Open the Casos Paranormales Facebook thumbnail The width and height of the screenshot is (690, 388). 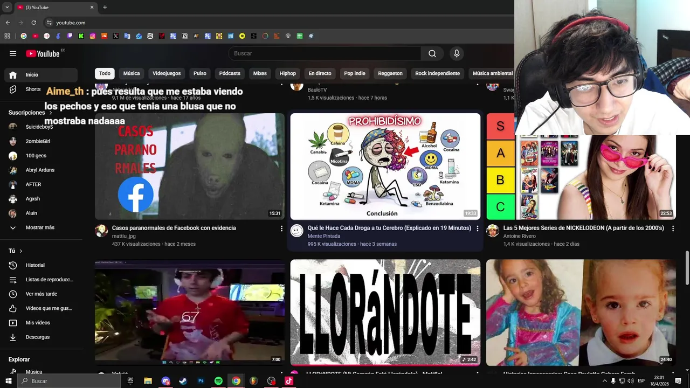[190, 167]
